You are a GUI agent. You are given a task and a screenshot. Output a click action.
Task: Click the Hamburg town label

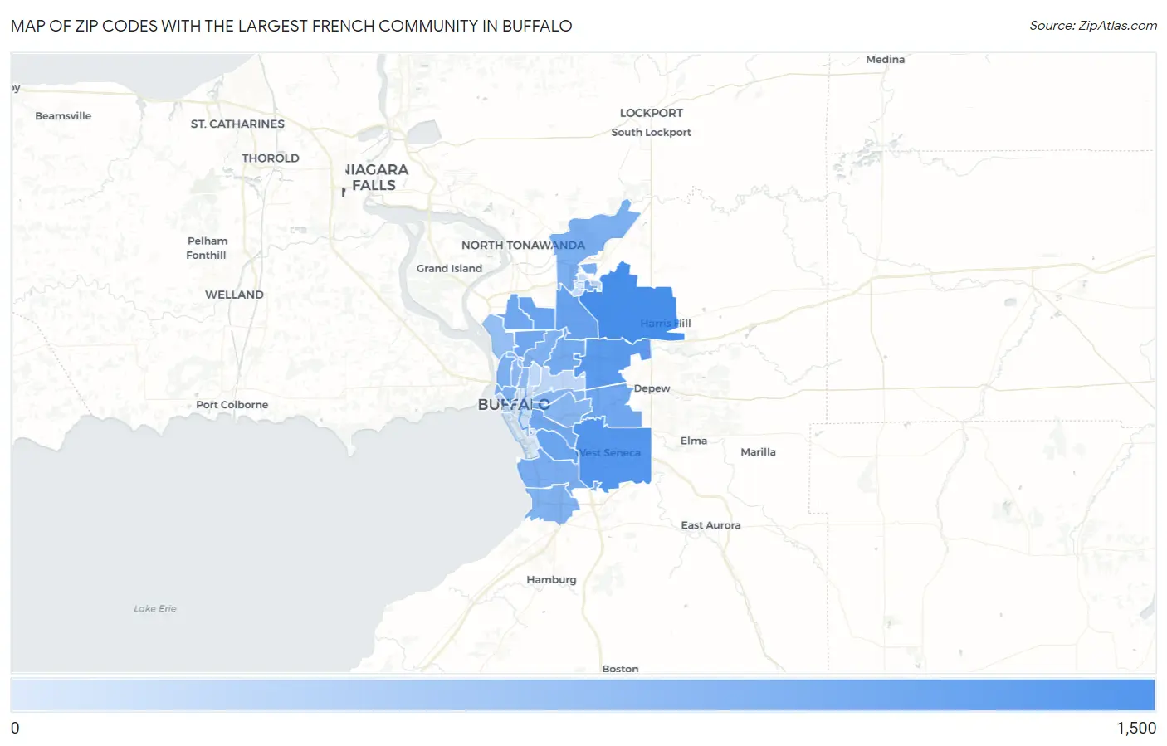click(x=551, y=580)
